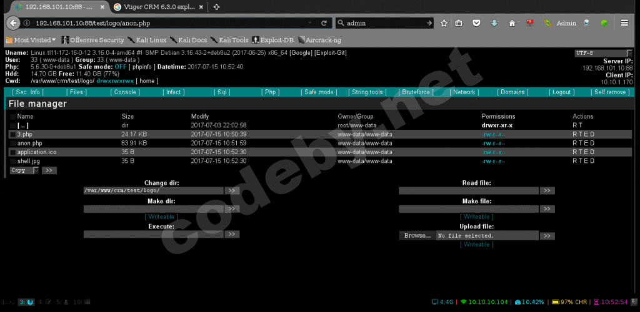Open the address bar history dropdown arrow
640x312 pixels.
tap(309, 23)
